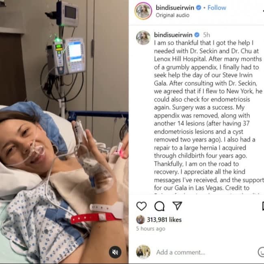Open Original audio link
This screenshot has height=264, width=264.
coord(173,15)
